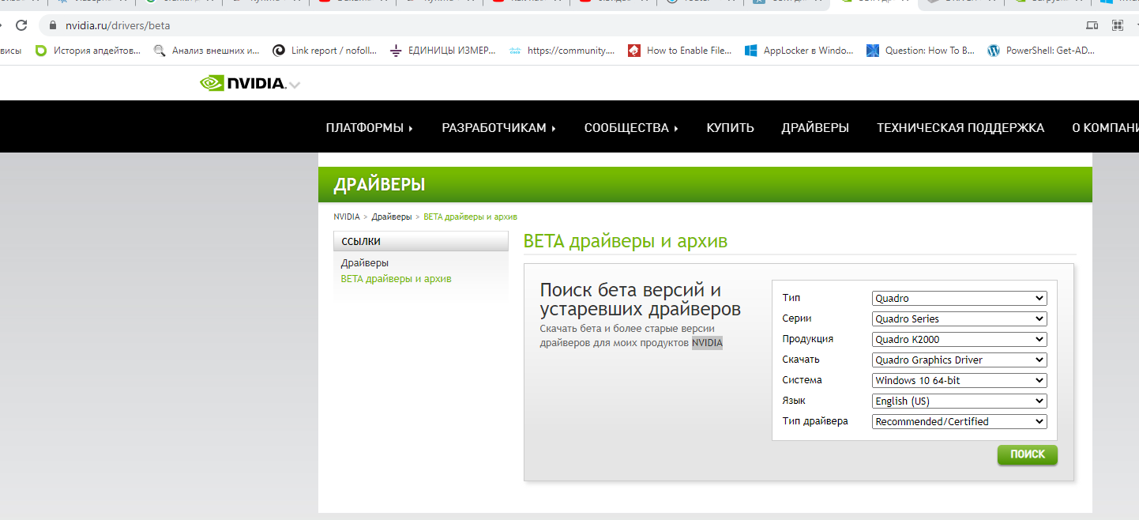
Task: Click the 'Система' field label
Action: tap(803, 380)
